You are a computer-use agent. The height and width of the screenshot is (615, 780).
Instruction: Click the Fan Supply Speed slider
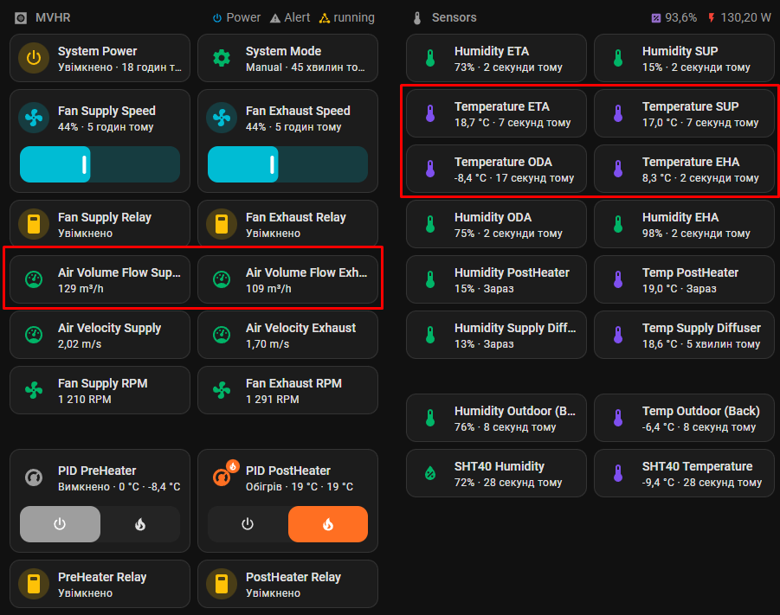(x=100, y=164)
